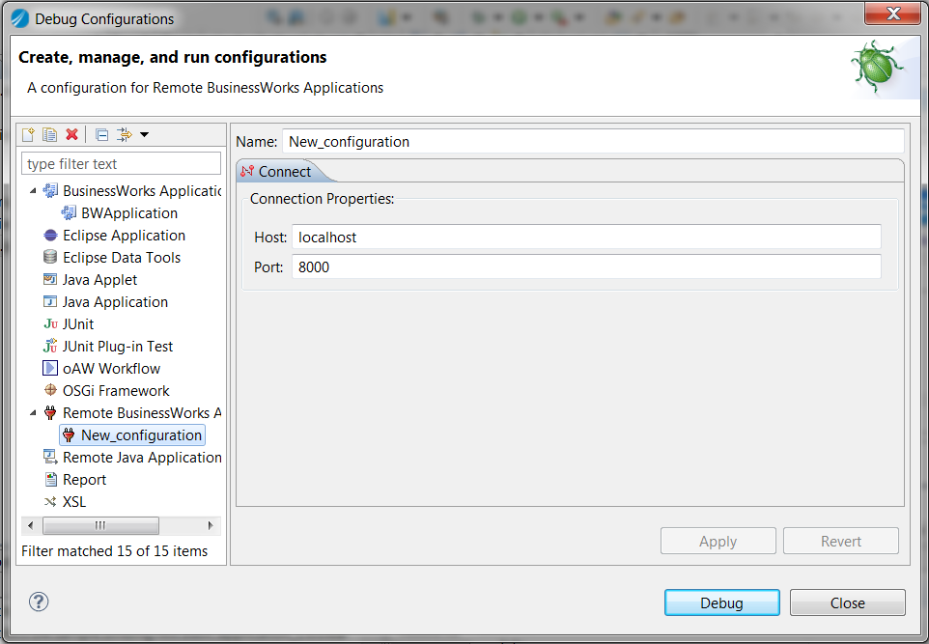Select the oAW Workflow entry

[x=111, y=369]
